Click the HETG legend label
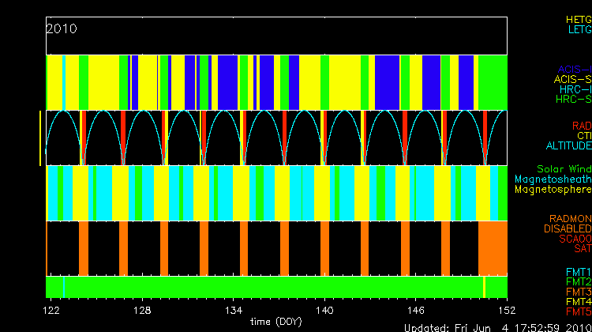 click(578, 18)
